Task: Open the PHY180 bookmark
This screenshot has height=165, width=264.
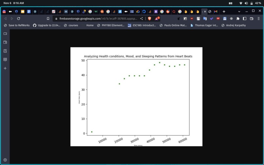Action: click(111, 25)
